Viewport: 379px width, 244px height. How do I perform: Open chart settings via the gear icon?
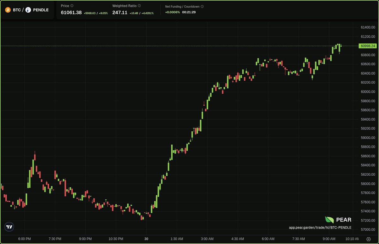pos(368,239)
